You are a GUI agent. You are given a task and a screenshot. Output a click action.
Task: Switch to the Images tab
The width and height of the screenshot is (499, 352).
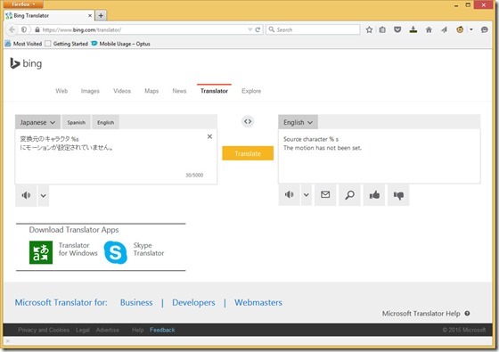click(90, 91)
